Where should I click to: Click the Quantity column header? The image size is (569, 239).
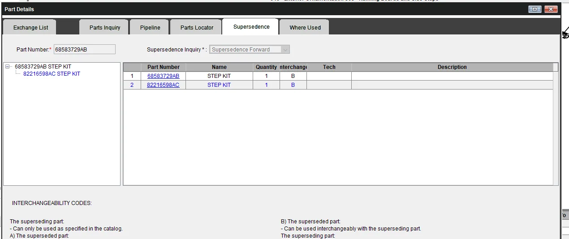coord(267,67)
